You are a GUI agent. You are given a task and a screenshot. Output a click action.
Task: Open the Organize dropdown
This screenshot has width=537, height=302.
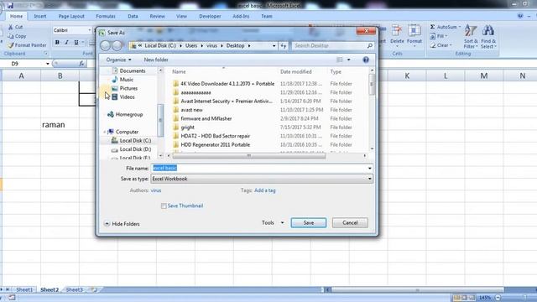118,60
